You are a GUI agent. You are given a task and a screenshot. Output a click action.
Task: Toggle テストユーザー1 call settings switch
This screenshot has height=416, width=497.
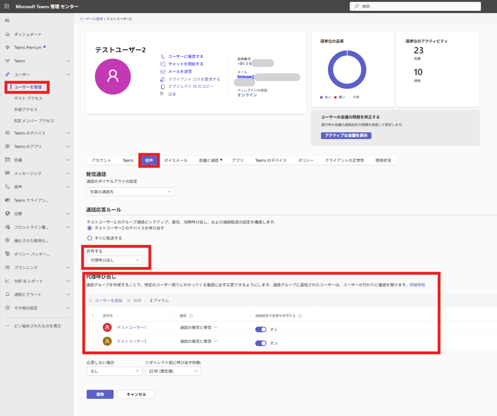(261, 329)
